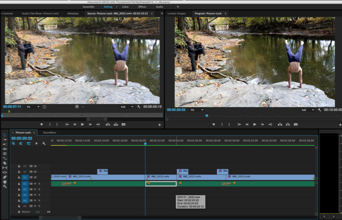Open Source monitor Full resolution dropdown
The image size is (342, 220).
[127, 107]
